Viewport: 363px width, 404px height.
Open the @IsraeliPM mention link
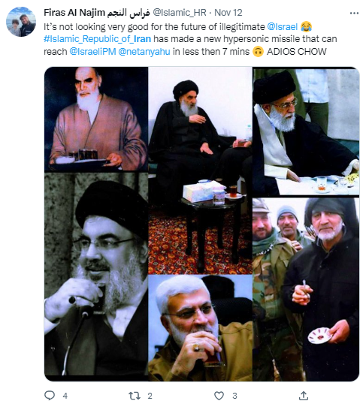92,52
